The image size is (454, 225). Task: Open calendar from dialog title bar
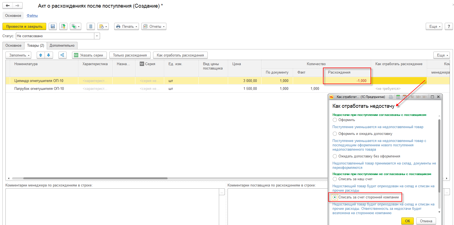[x=405, y=97]
